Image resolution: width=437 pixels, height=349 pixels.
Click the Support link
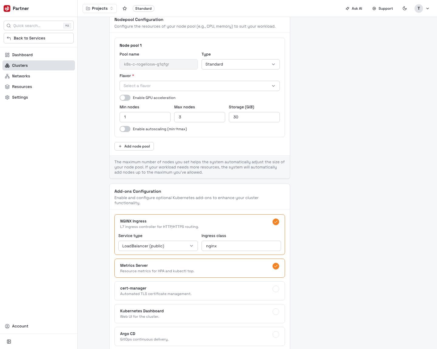click(x=383, y=8)
